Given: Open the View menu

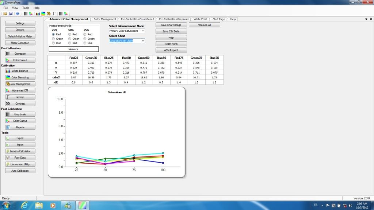Looking at the screenshot, I should (15, 8).
